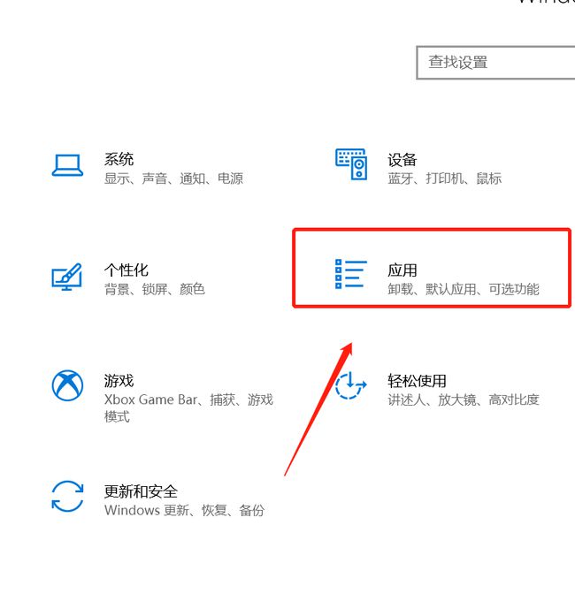Click the 讲述人、放大镜、高对比度 description

pyautogui.click(x=463, y=399)
